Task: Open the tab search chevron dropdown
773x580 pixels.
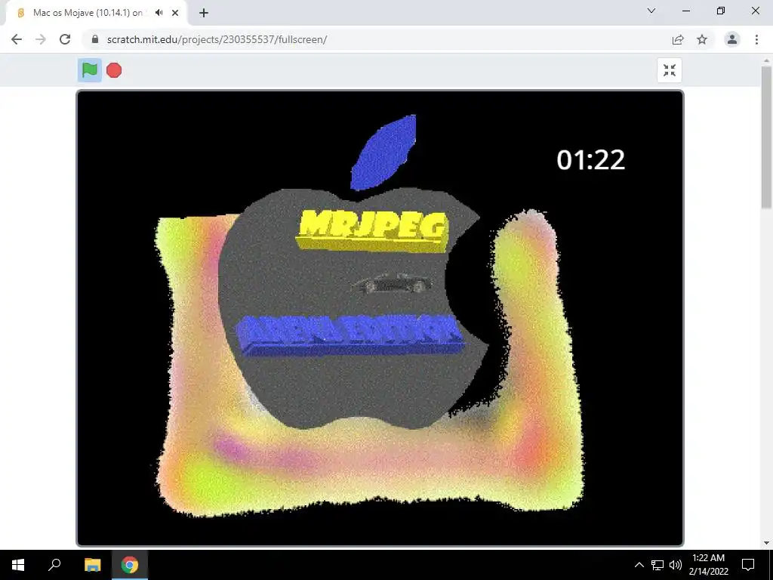Action: click(651, 11)
